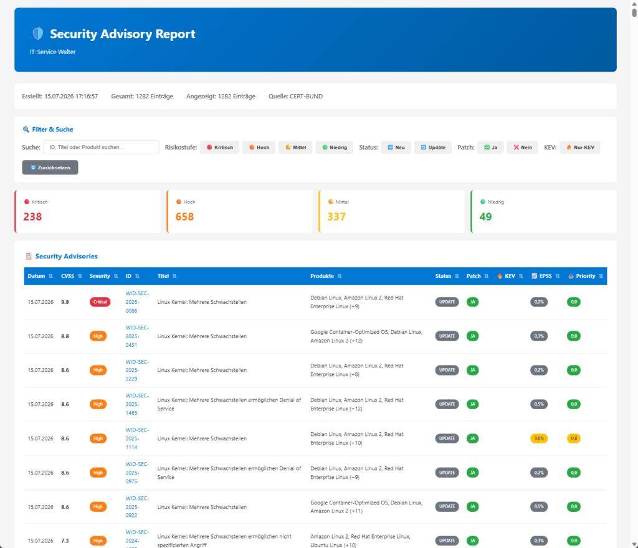Viewport: 638px width, 548px height.
Task: Click the KEV flame icon in table header
Action: pyautogui.click(x=500, y=276)
